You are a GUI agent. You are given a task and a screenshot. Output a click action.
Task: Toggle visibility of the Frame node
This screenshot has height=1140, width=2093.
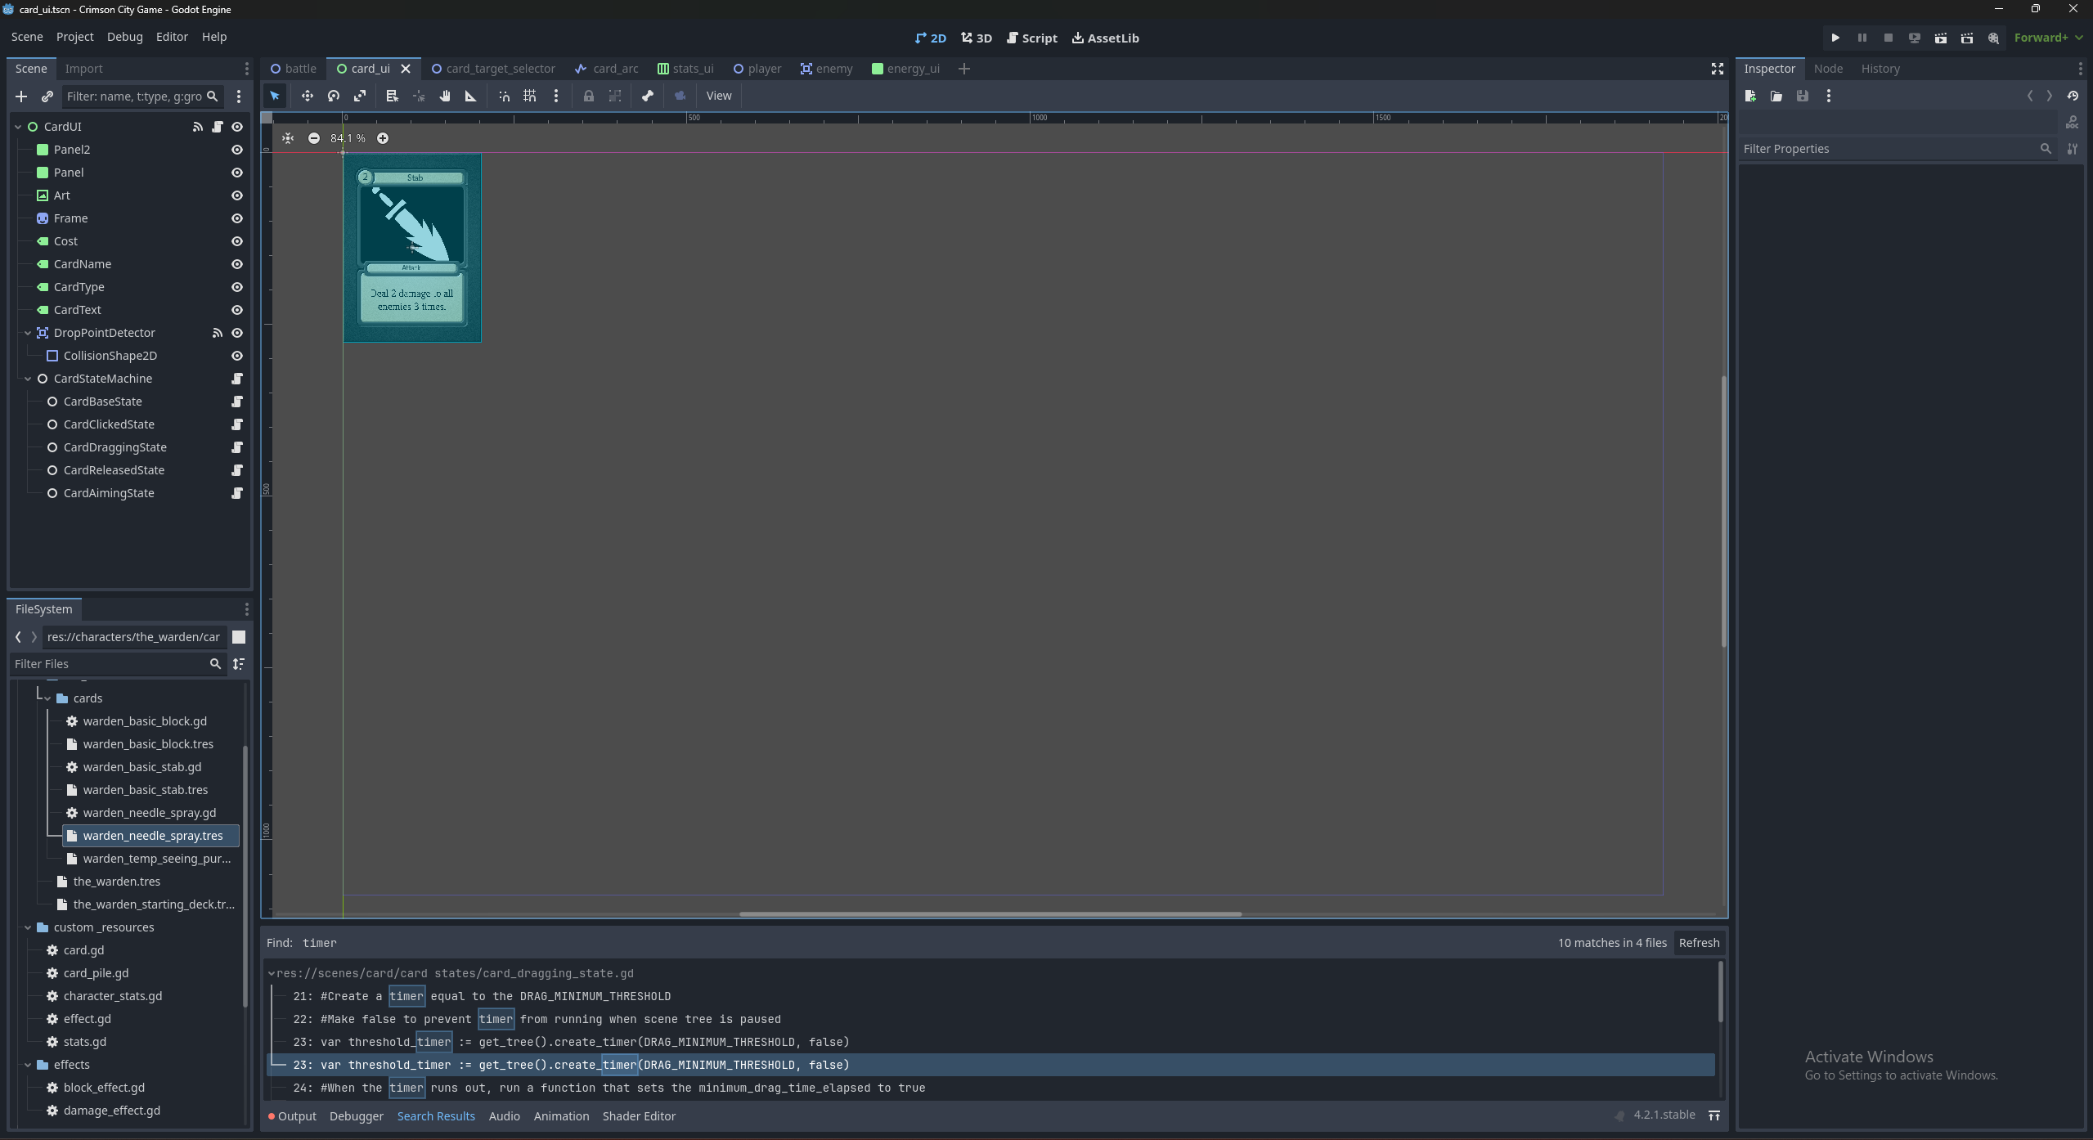point(237,218)
